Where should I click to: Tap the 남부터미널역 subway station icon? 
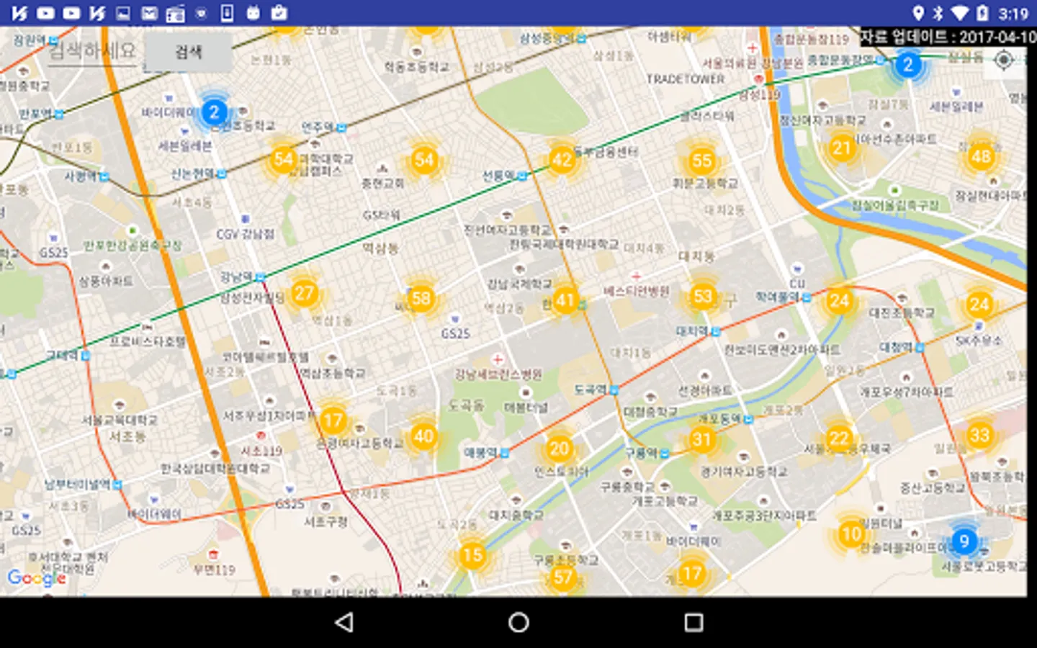(117, 485)
